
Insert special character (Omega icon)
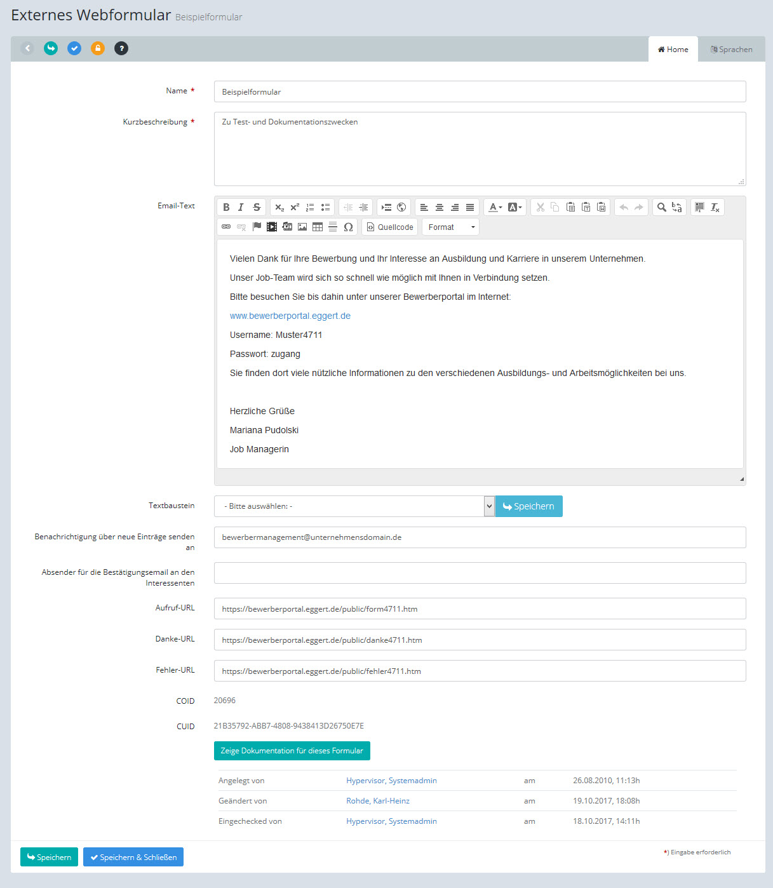click(348, 227)
